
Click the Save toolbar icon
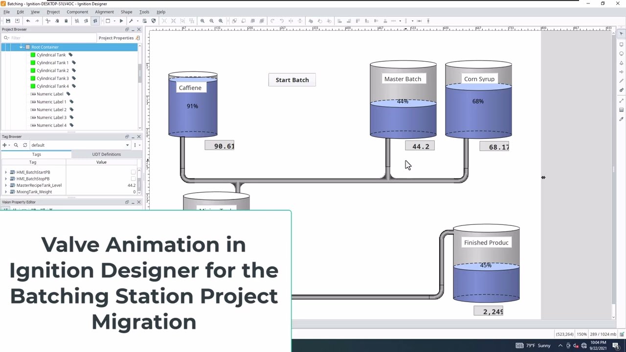[x=8, y=21]
